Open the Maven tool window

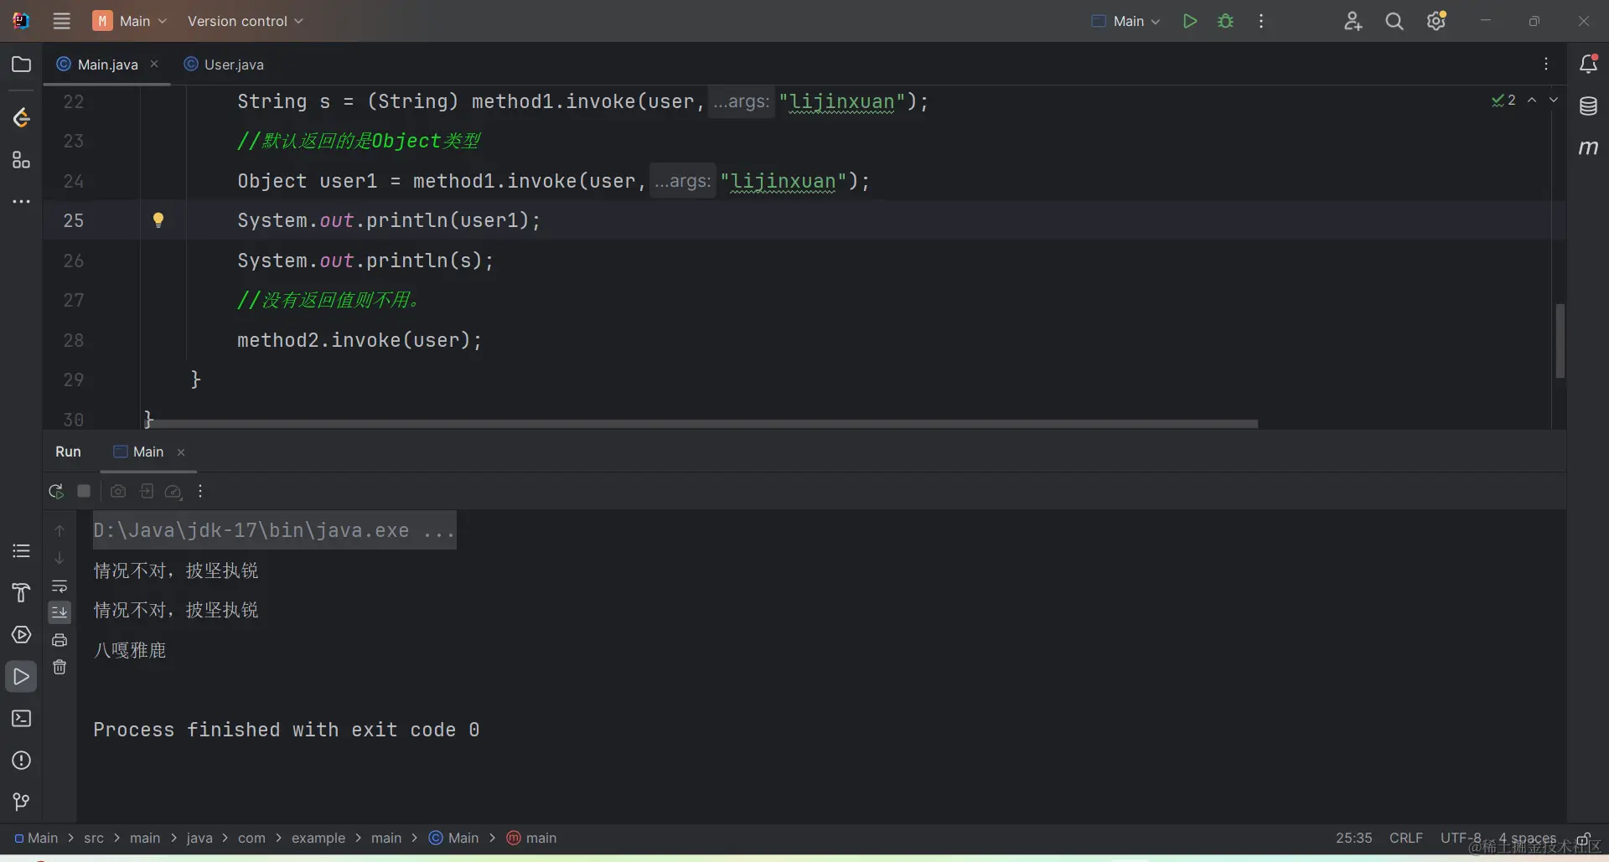tap(1588, 148)
